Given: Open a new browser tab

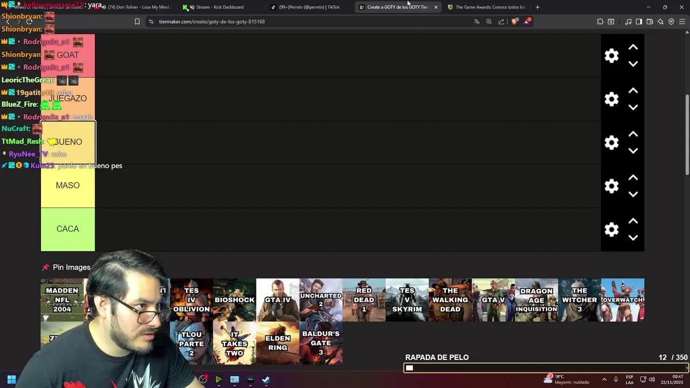Looking at the screenshot, I should (x=537, y=7).
